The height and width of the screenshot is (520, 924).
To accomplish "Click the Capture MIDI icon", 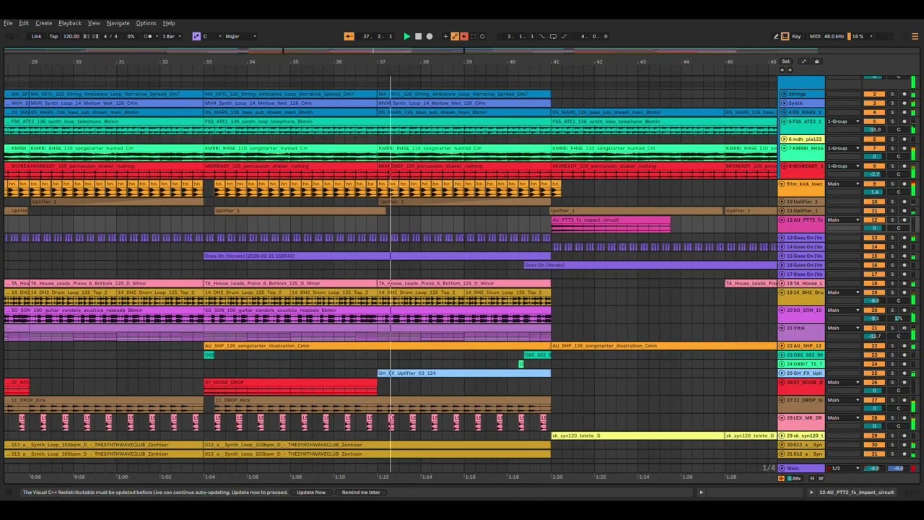I will click(473, 36).
